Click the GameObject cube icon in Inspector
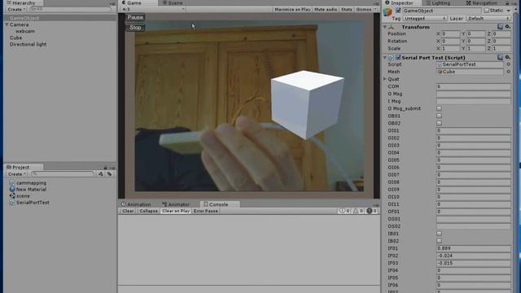This screenshot has height=293, width=521. click(387, 13)
